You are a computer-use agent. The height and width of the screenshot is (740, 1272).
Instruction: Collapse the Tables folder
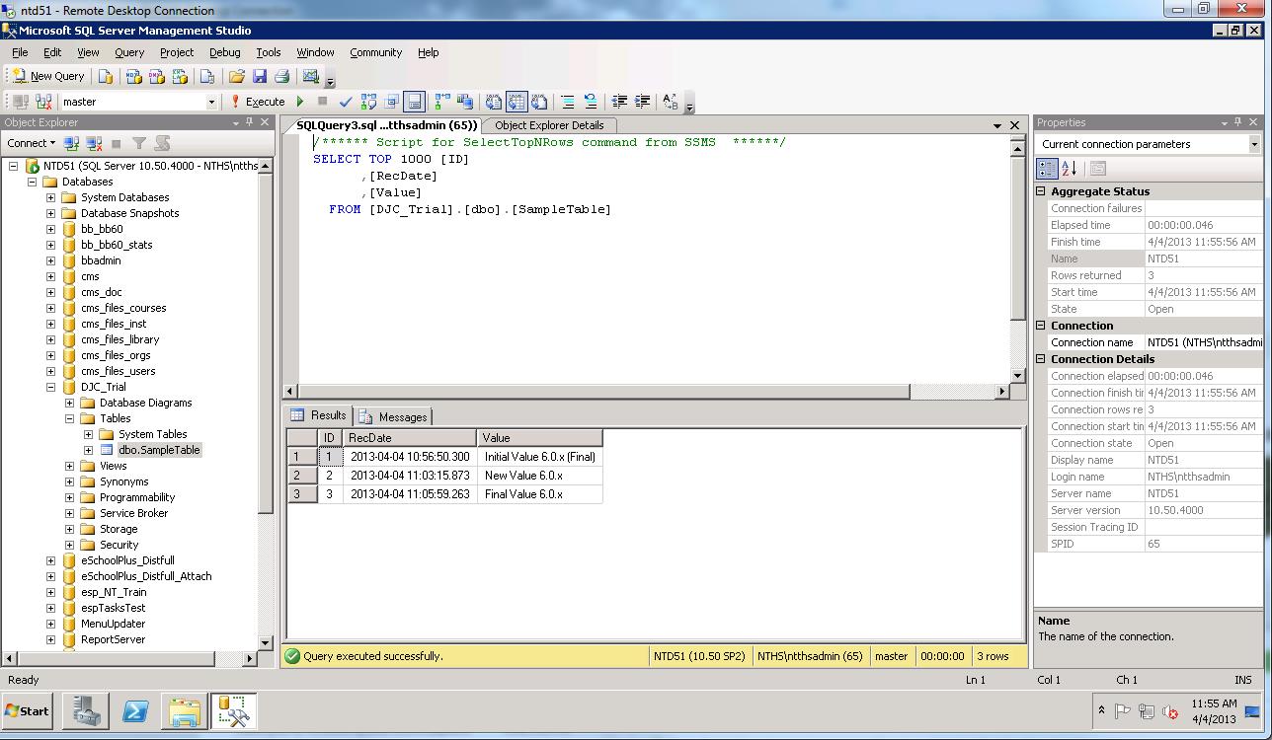point(70,418)
